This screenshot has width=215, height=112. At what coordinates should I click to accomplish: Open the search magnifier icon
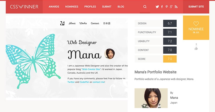[145, 7]
